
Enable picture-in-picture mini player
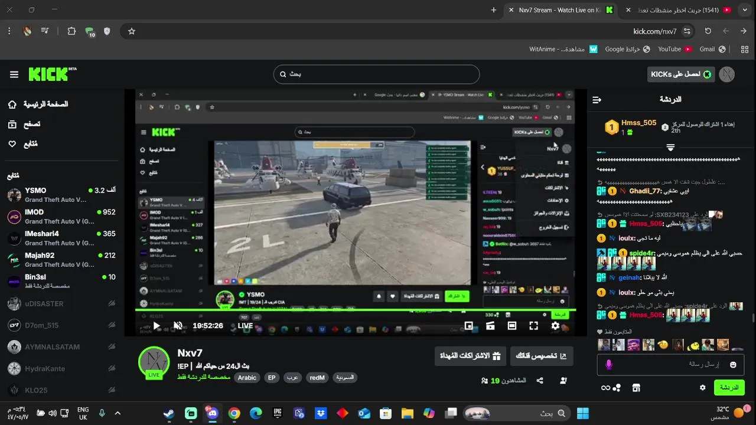[x=468, y=326]
